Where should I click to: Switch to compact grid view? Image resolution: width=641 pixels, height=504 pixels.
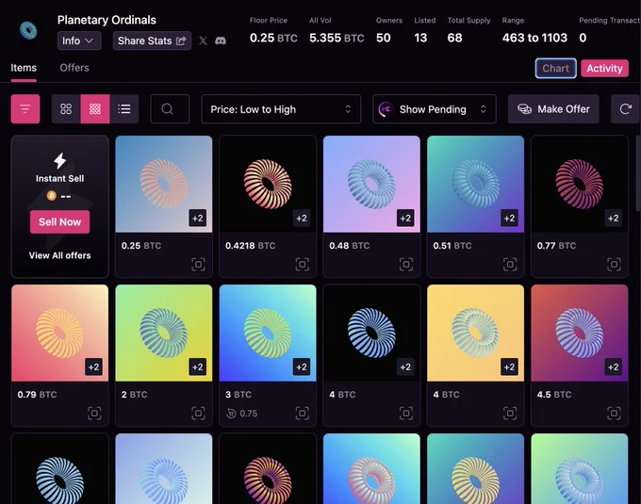(x=95, y=109)
